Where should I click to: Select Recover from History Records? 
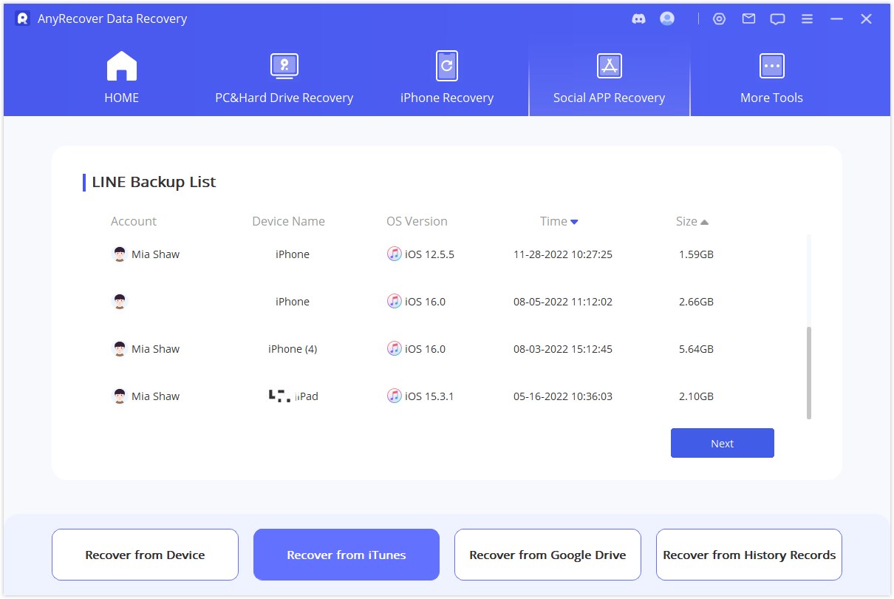tap(748, 554)
